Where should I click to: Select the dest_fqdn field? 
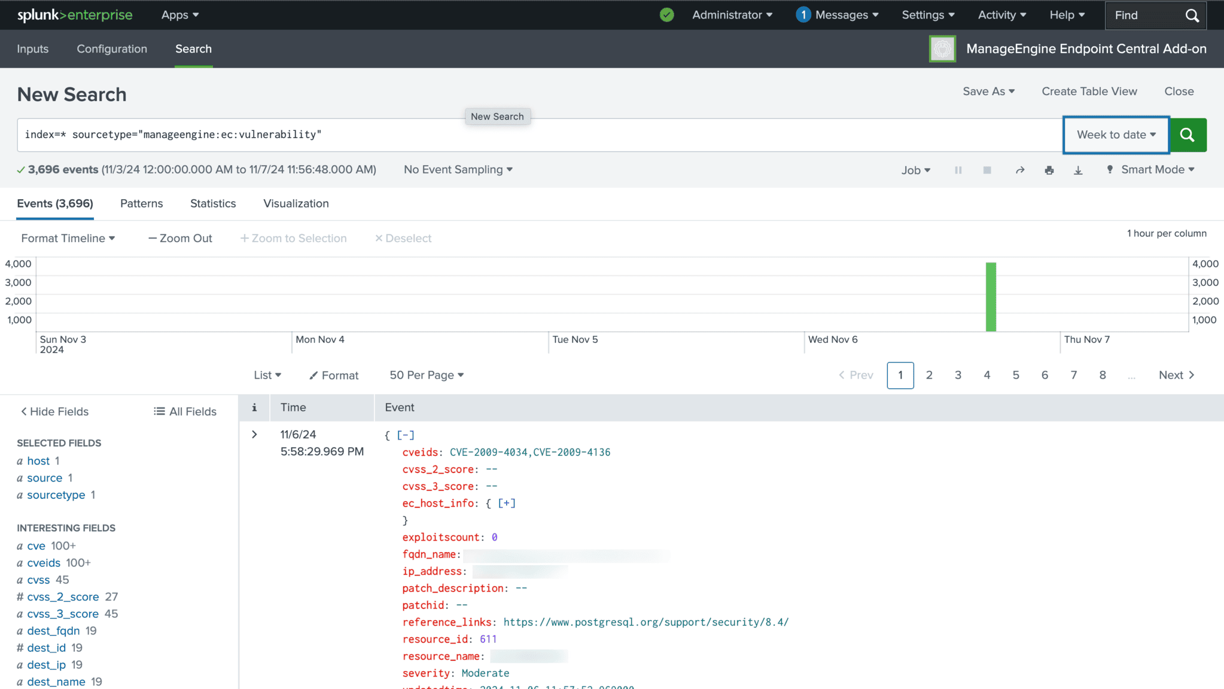tap(53, 631)
